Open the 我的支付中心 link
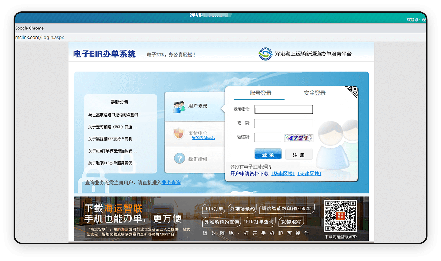Viewport: 441px width, 261px height. [203, 138]
